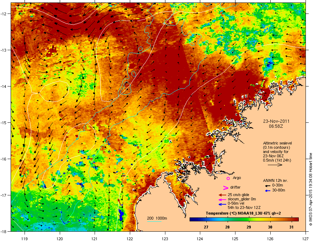Screen dimensions: 313x242
Task: Click the 119 longitude axis label
Action: (x=25, y=238)
